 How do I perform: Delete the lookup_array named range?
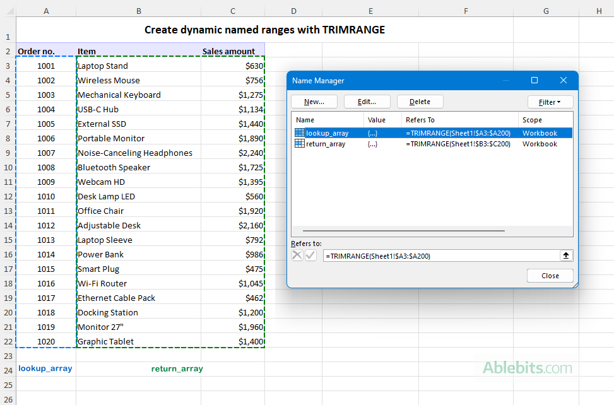click(420, 101)
